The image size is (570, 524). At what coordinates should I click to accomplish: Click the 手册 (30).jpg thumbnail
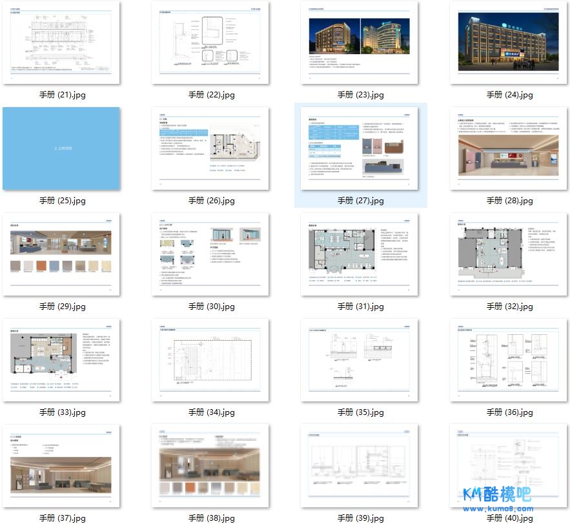tap(211, 254)
